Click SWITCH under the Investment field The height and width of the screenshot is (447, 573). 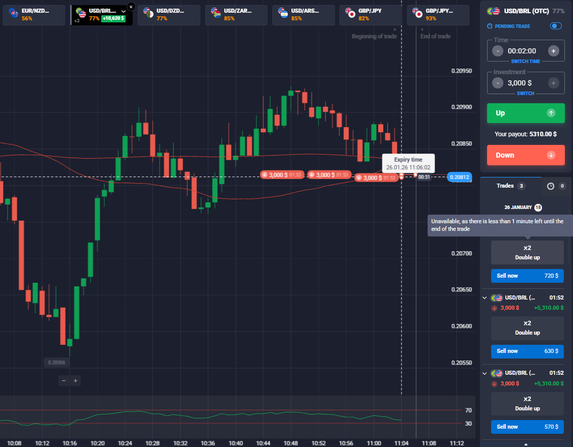pyautogui.click(x=526, y=94)
